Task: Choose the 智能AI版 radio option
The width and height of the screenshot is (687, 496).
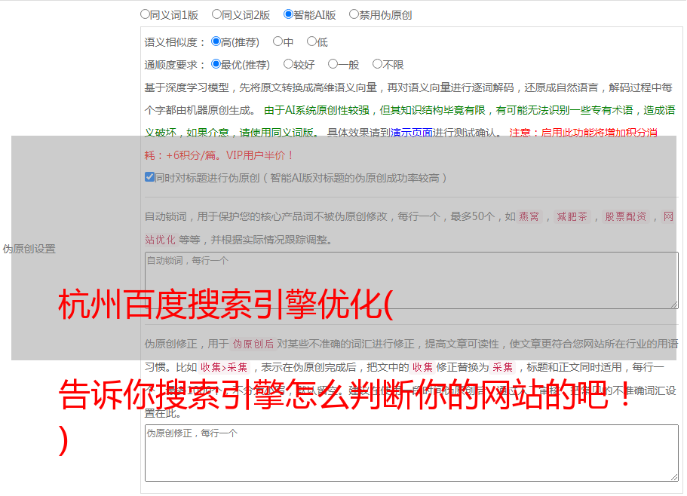Action: pyautogui.click(x=288, y=14)
